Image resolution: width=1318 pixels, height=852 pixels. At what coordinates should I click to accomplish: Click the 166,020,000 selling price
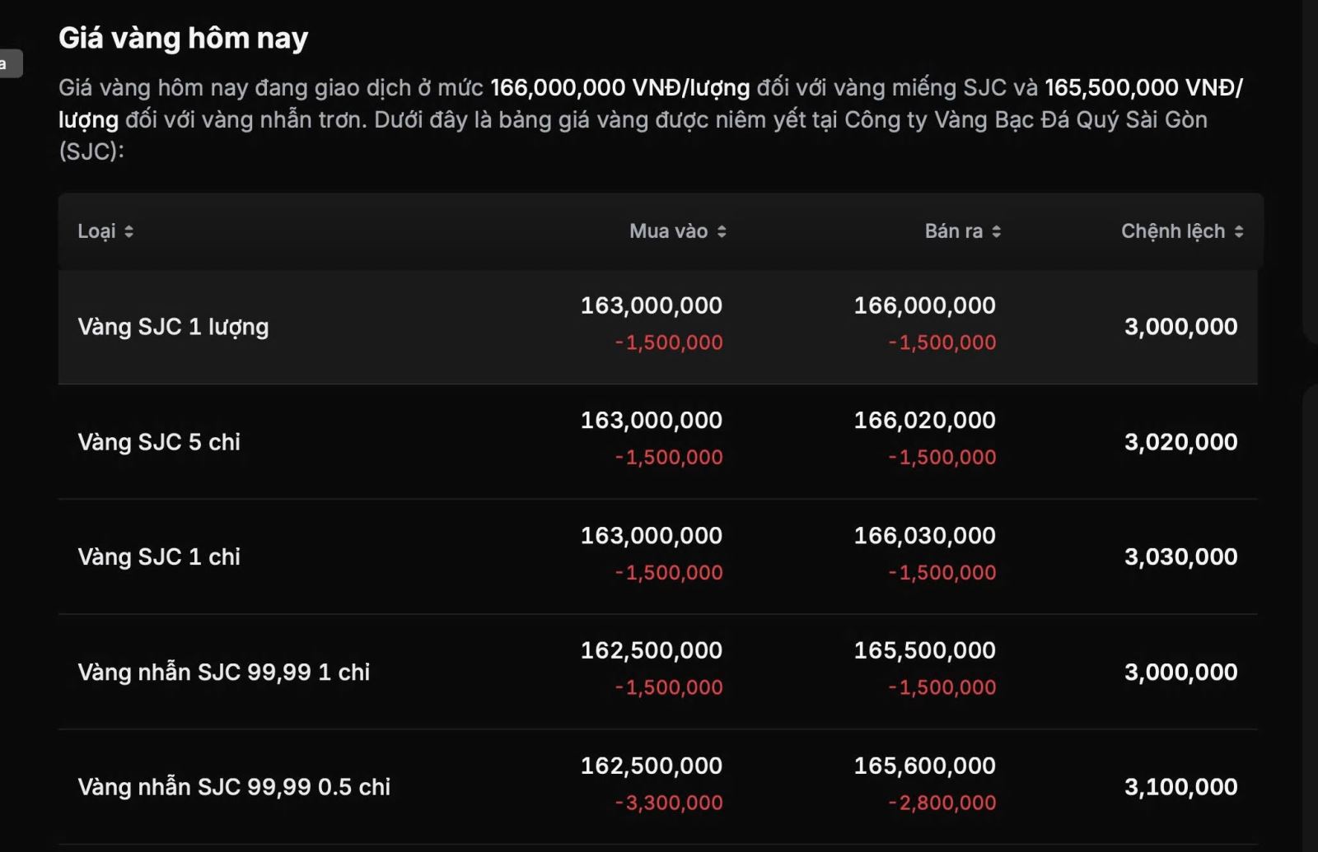coord(924,421)
